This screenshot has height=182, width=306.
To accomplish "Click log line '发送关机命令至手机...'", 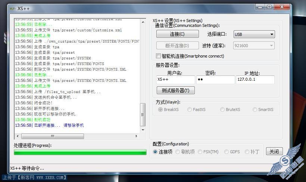I will coord(46,97).
